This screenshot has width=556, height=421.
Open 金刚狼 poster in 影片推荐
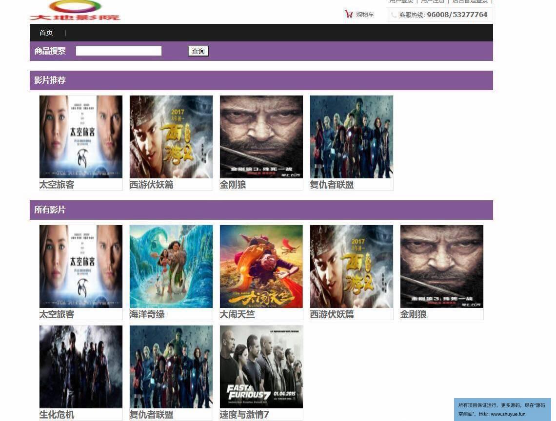[261, 137]
